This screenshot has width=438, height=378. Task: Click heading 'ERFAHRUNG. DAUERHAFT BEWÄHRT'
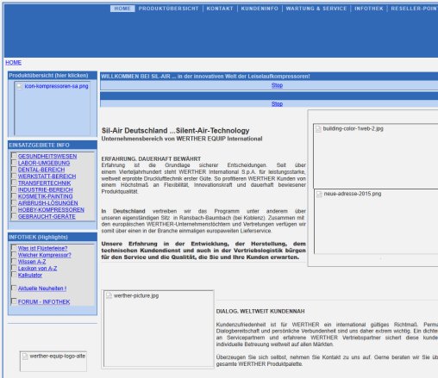click(151, 159)
